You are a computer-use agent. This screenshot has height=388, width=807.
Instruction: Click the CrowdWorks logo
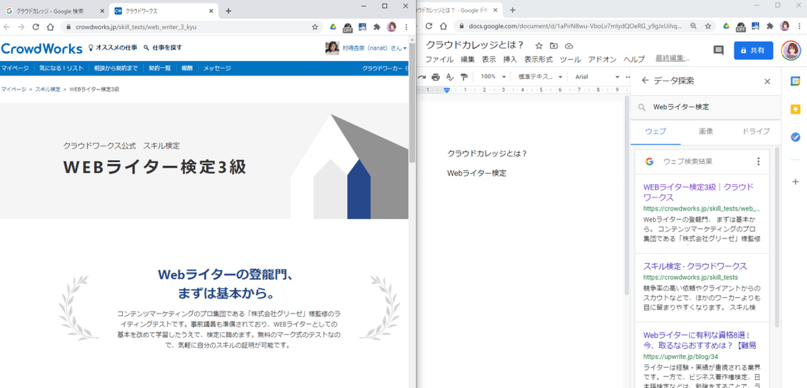[x=40, y=49]
